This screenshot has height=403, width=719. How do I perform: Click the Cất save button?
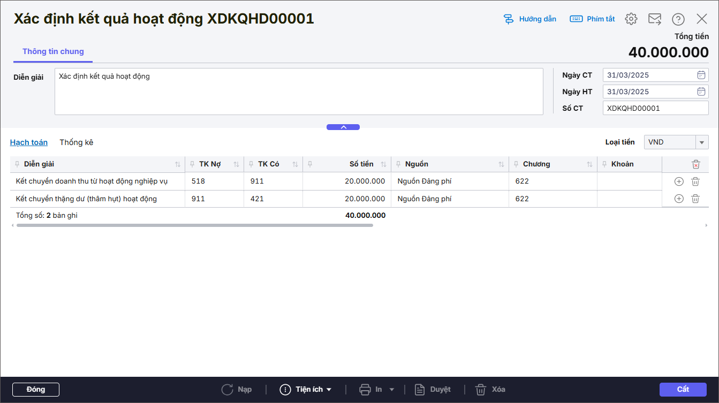(683, 389)
